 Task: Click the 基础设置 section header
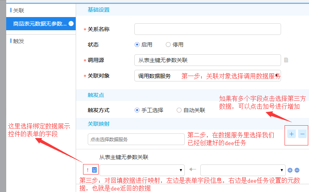[x=99, y=10]
